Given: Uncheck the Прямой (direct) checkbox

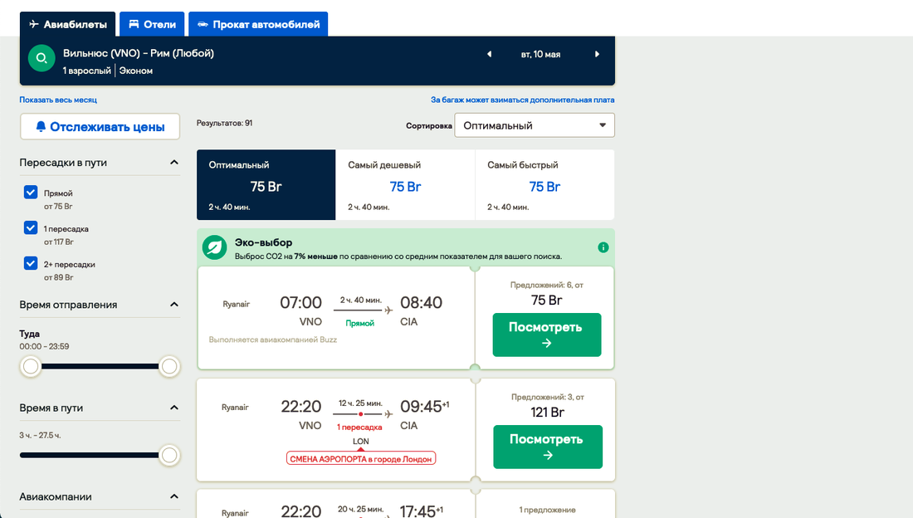Looking at the screenshot, I should [31, 193].
